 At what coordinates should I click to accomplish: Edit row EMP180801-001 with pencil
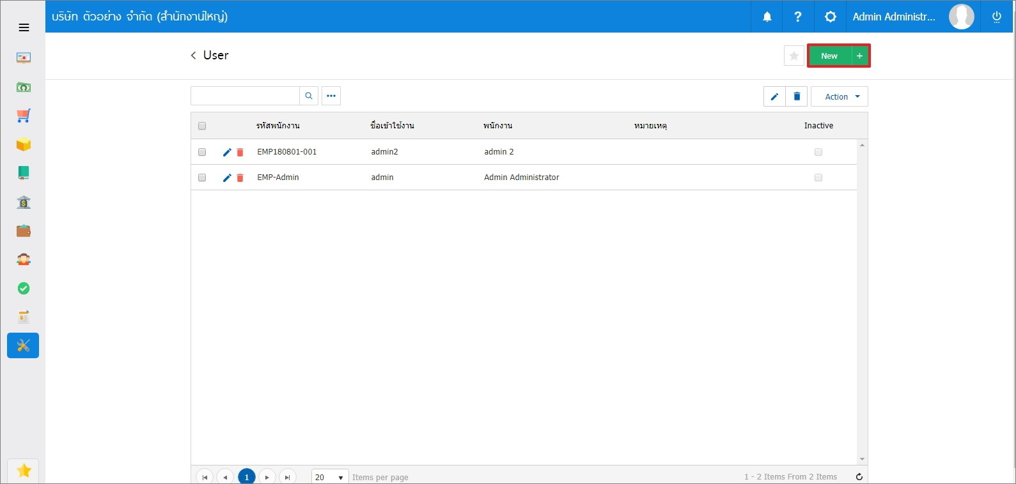[227, 152]
